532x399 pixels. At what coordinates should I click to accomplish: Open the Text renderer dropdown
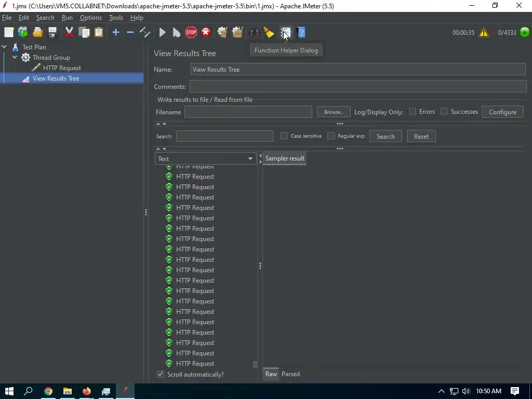[x=205, y=158]
